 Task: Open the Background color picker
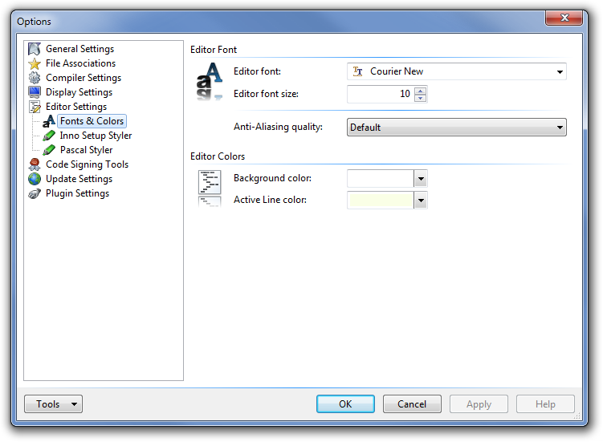[420, 179]
